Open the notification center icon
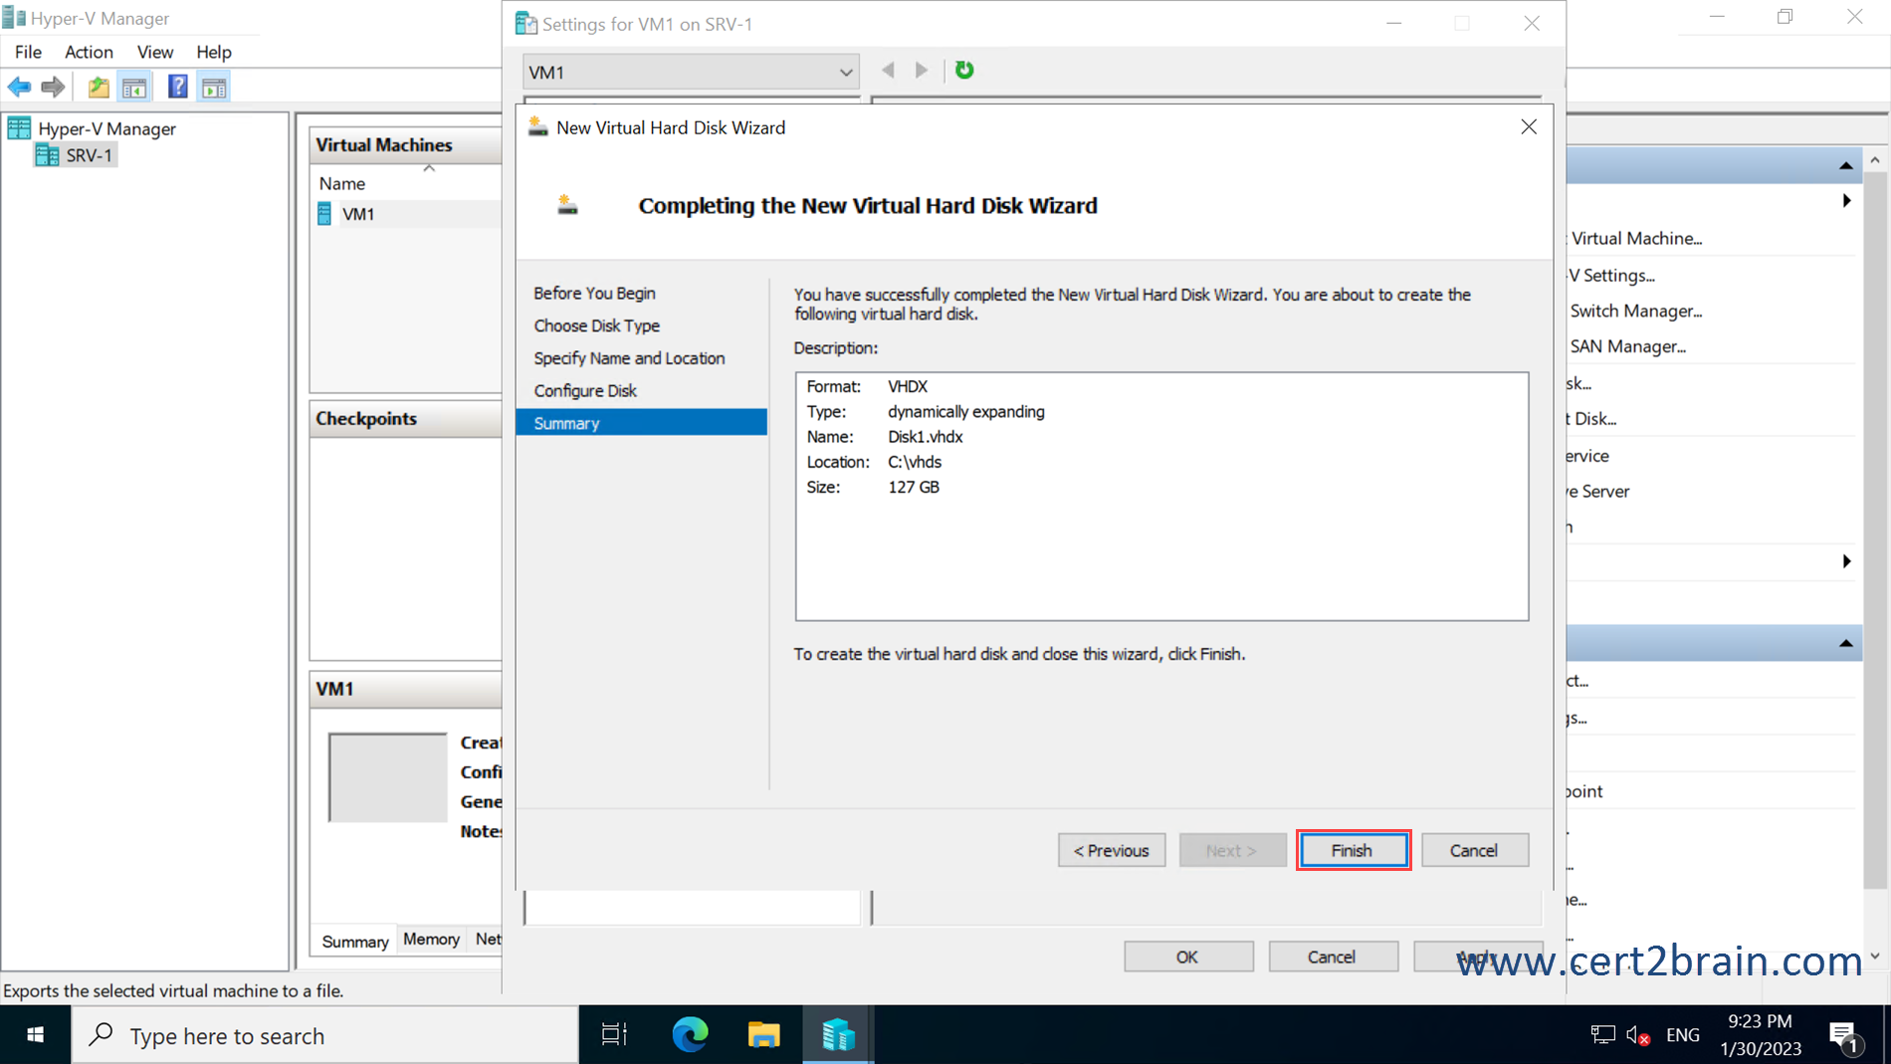The height and width of the screenshot is (1064, 1891). click(1845, 1035)
